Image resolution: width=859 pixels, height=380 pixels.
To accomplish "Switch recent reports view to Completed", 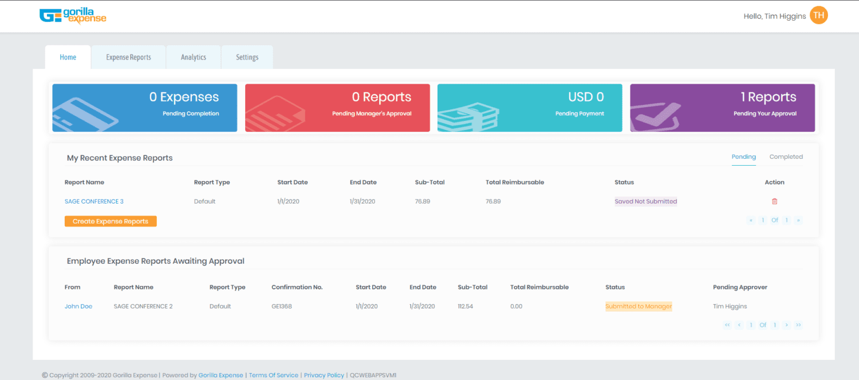I will click(x=786, y=156).
